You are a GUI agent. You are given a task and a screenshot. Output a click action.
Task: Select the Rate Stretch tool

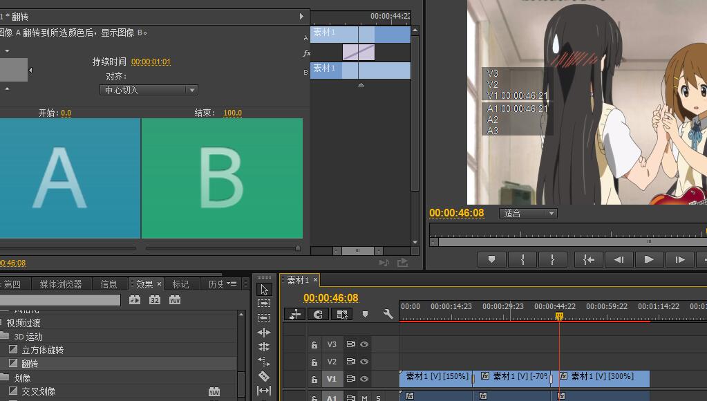tap(263, 362)
